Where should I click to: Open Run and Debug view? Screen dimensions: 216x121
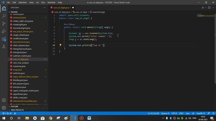(x=4, y=31)
